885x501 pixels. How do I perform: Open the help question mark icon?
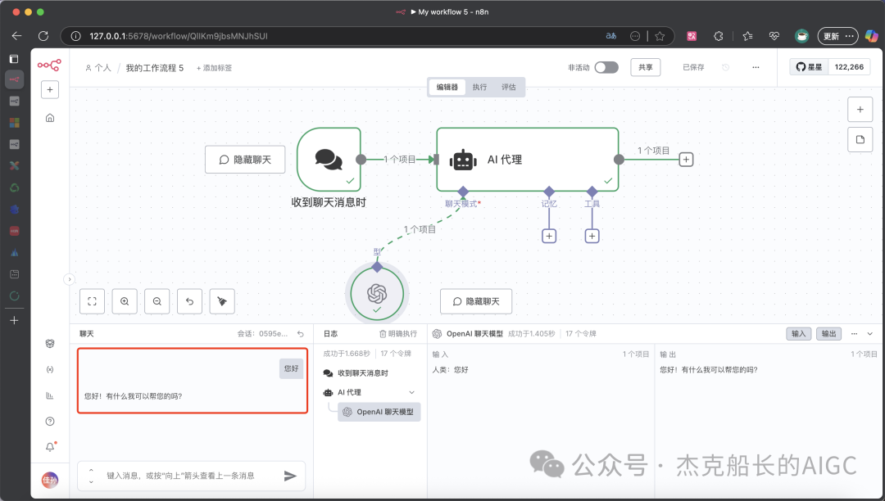[x=50, y=421]
